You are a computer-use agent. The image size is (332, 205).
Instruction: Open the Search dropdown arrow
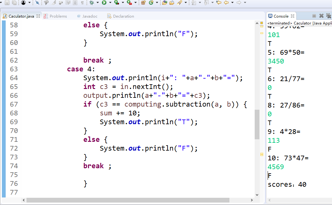[x=186, y=3]
